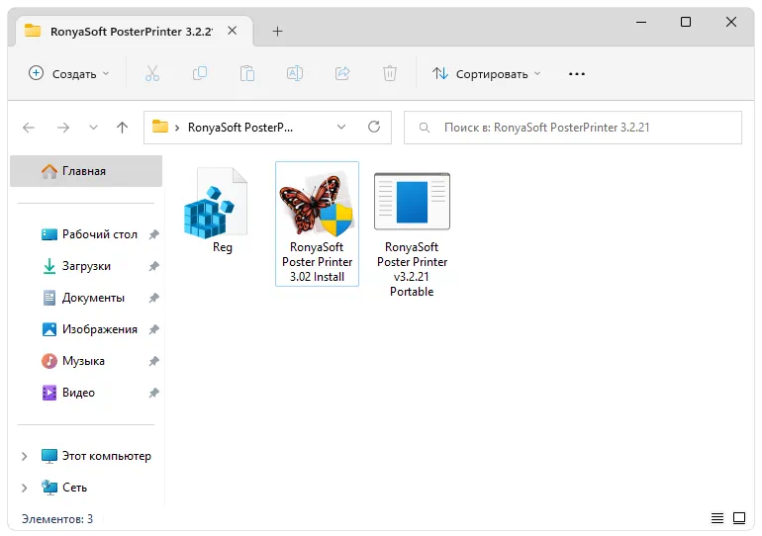Screen dimensions: 762x536
Task: Click the pin icon next to Документы
Action: click(x=154, y=298)
